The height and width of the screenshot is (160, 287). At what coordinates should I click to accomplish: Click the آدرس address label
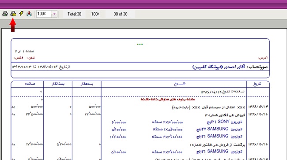click(x=263, y=58)
